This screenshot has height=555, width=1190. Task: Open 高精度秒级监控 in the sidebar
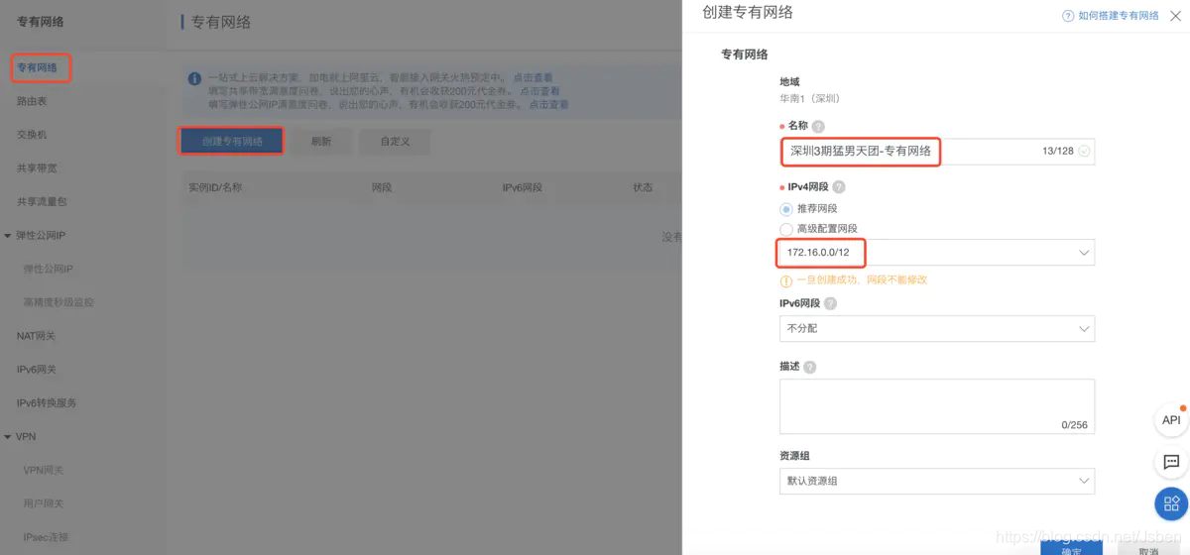(x=59, y=302)
